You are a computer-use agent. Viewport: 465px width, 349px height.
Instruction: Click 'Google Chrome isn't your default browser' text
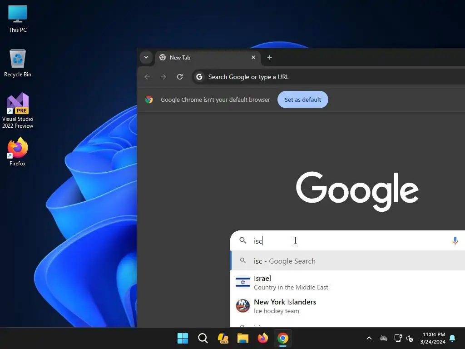[x=215, y=100]
